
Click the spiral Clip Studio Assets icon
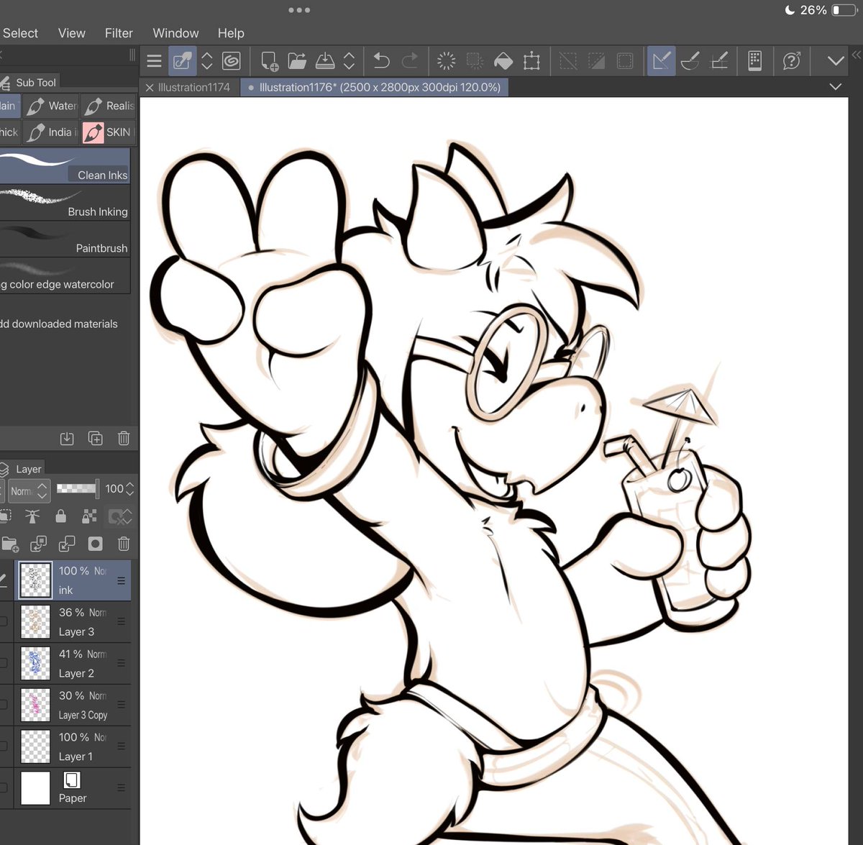(x=231, y=61)
